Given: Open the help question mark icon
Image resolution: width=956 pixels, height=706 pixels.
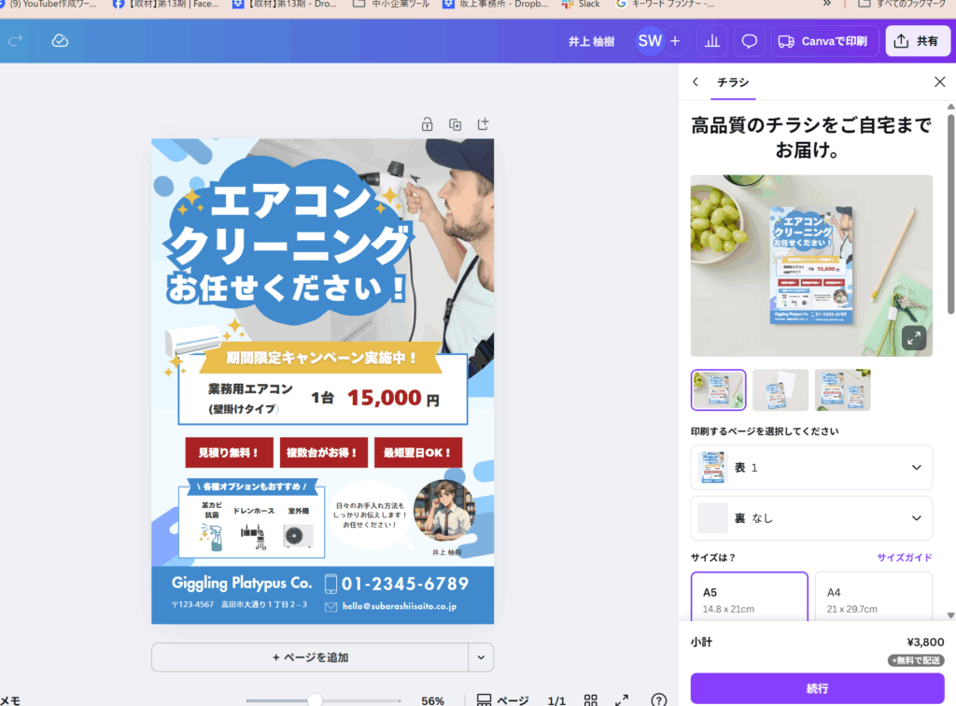Looking at the screenshot, I should [658, 700].
